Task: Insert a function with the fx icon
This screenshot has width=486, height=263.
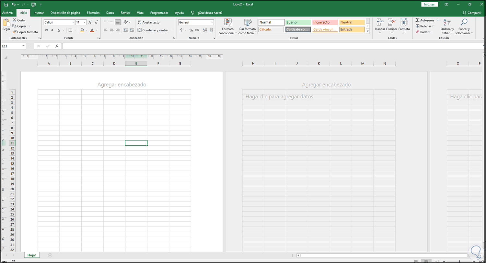Action: point(57,46)
